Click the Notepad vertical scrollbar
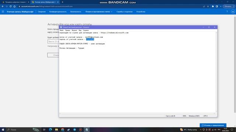This screenshot has width=236, height=132. (x=216, y=72)
